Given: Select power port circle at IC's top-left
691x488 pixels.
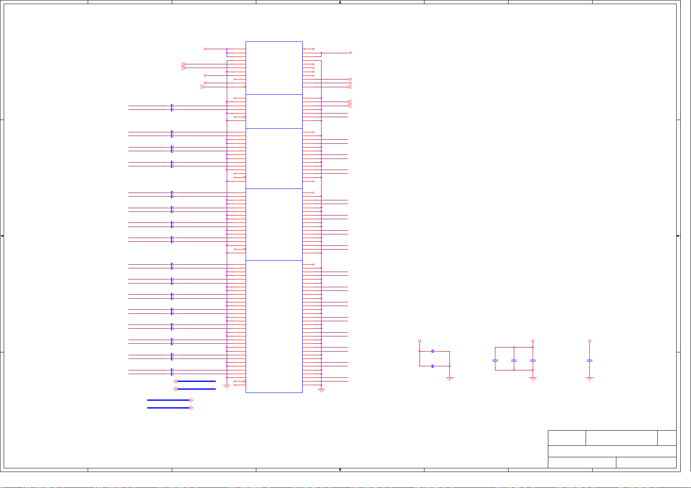Looking at the screenshot, I should (205, 49).
